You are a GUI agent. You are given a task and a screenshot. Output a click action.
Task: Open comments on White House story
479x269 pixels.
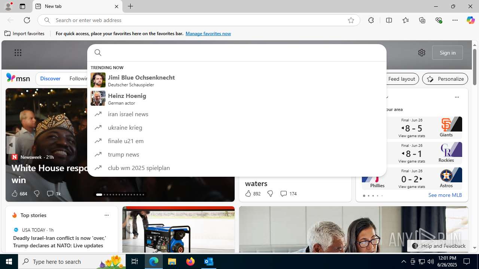[54, 194]
